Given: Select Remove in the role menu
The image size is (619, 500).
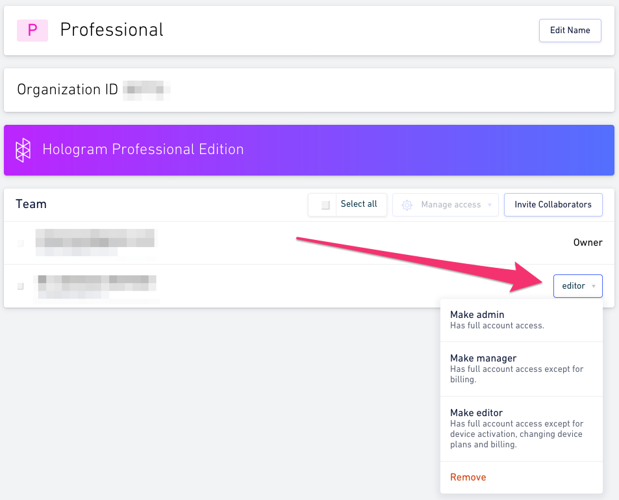Looking at the screenshot, I should point(522,477).
